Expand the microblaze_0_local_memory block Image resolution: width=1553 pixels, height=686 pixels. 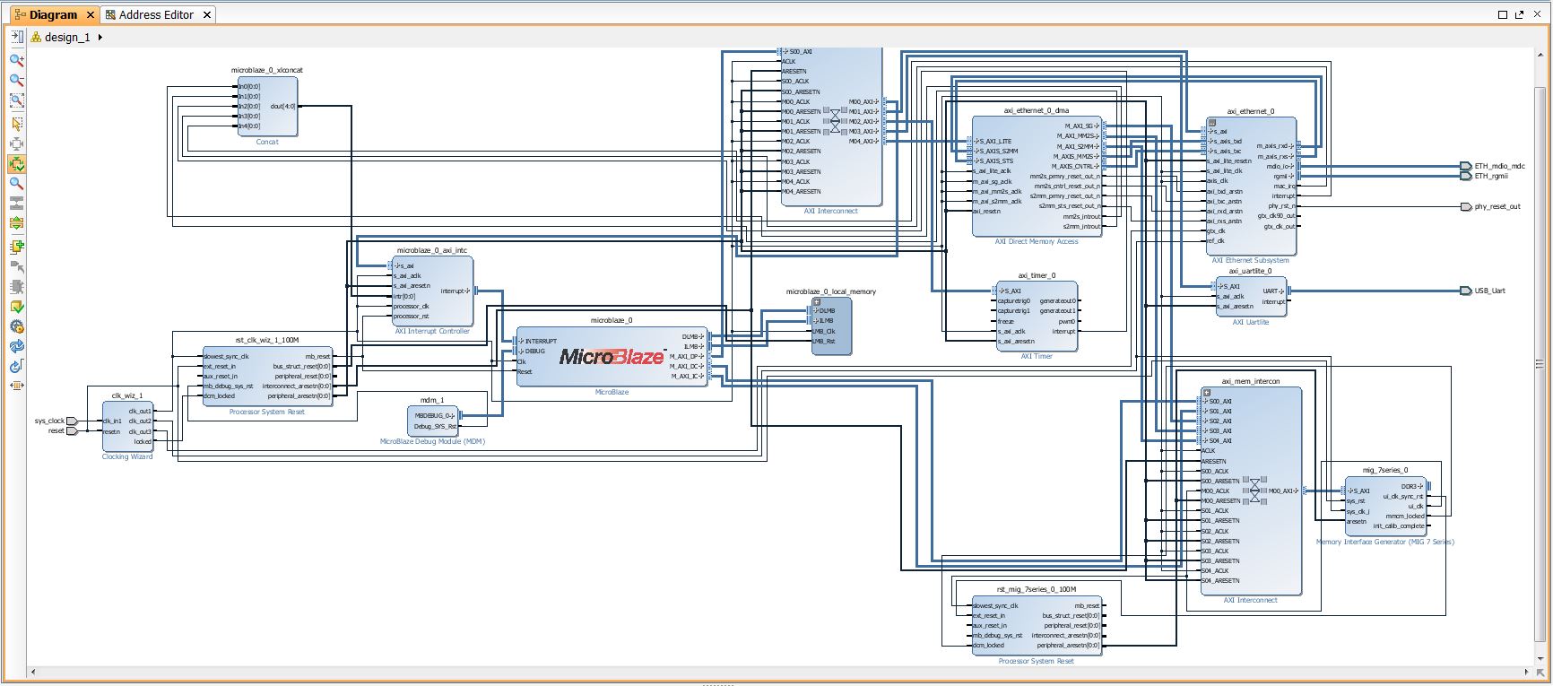click(817, 302)
